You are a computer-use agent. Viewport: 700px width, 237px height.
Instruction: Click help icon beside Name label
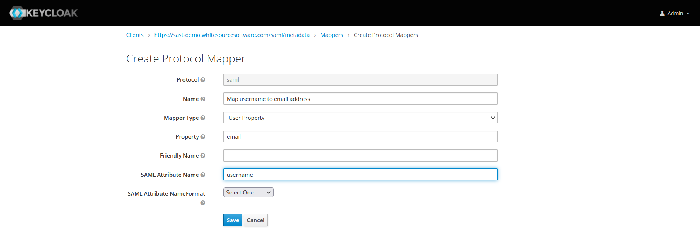click(203, 99)
